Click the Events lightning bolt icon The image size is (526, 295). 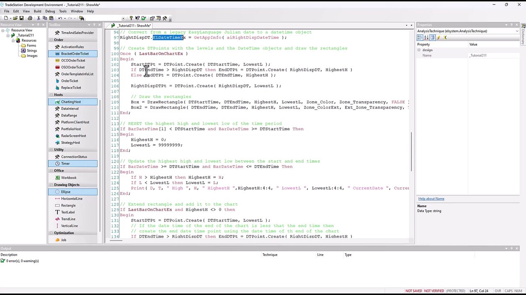coord(438,38)
